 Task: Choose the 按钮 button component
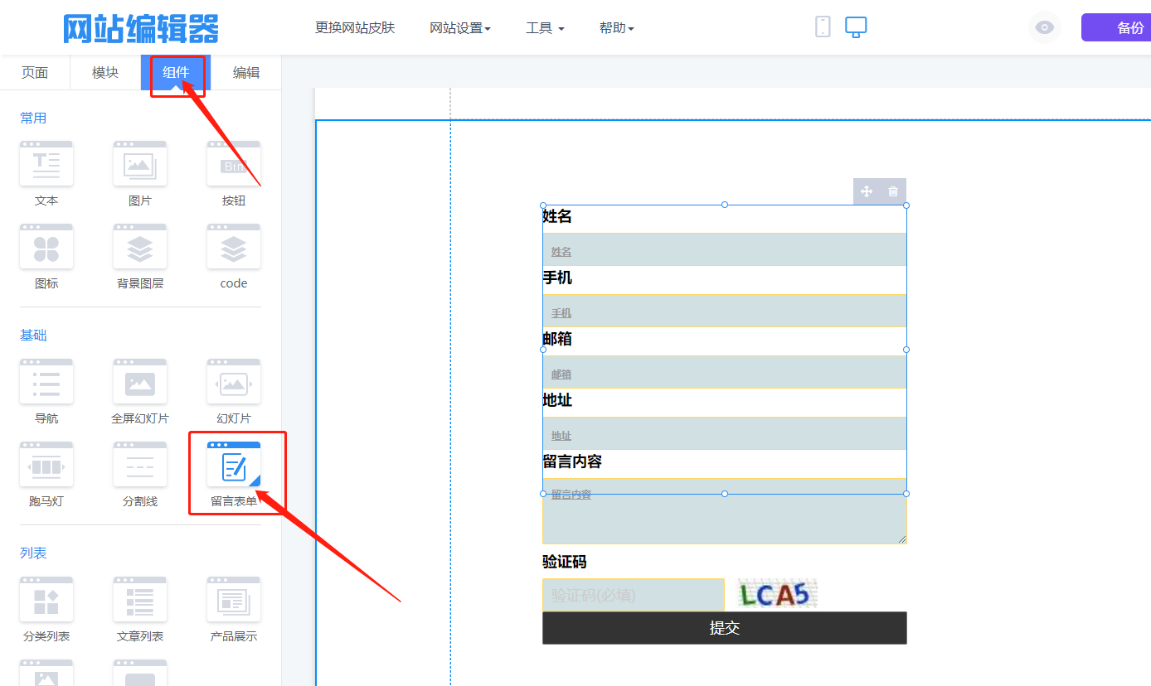[234, 164]
